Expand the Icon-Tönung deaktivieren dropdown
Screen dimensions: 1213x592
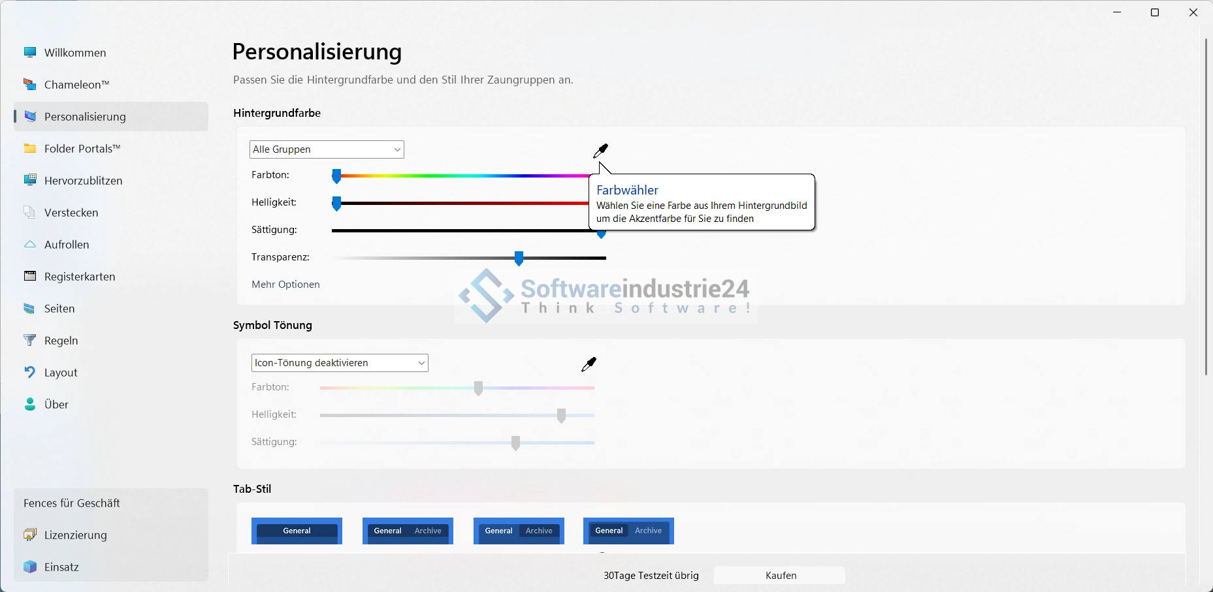(x=340, y=363)
